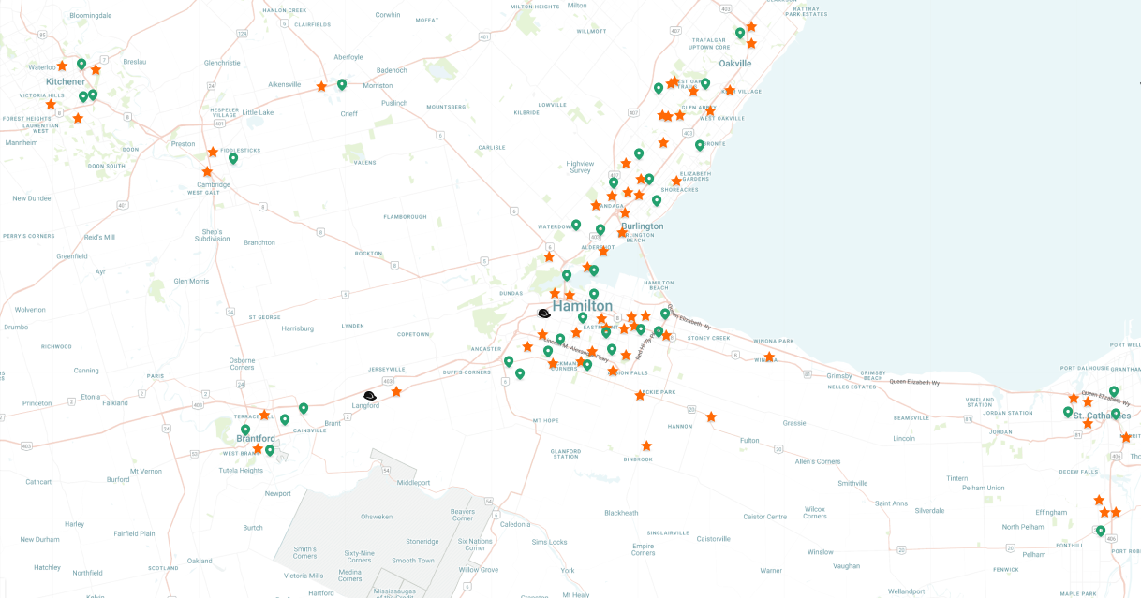Click the orange star near Winona

pyautogui.click(x=769, y=357)
